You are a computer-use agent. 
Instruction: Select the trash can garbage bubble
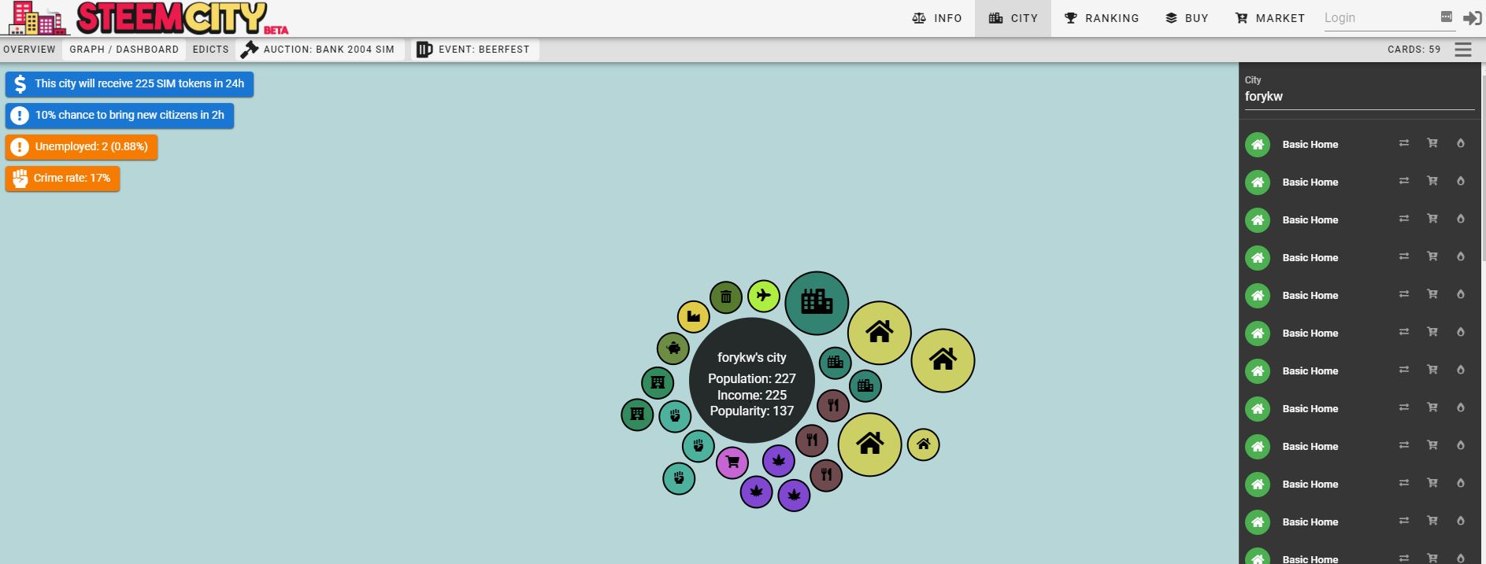(725, 297)
